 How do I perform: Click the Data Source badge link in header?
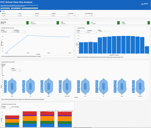click(30, 8)
